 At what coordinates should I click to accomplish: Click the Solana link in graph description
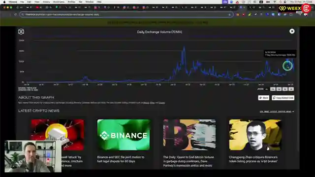tap(162, 103)
